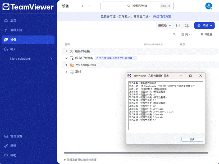The image size is (219, 164).
Task: Select the 08:55:32 log entry
Action: click(146, 109)
